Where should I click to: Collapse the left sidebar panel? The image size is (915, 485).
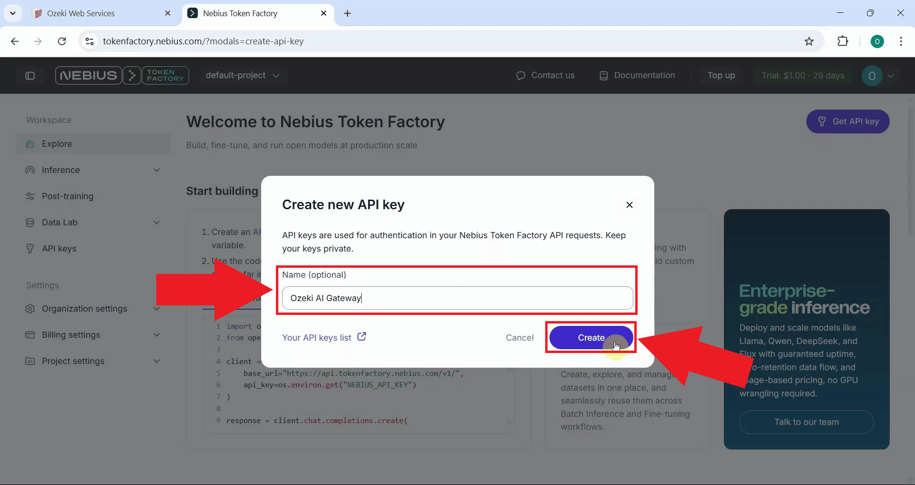[30, 75]
